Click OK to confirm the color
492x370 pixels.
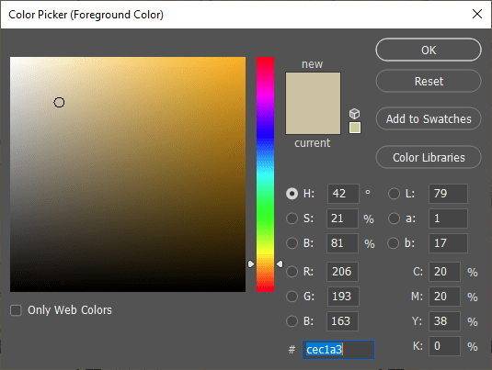coord(429,50)
